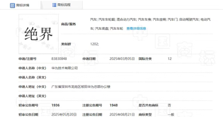Click the 申请/注册号 label

click(x=28, y=59)
